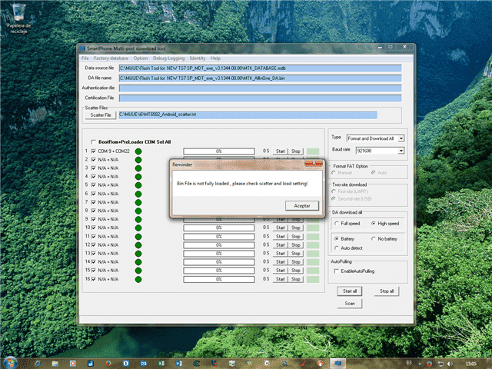492x369 pixels.
Task: Open the Help menu
Action: point(215,58)
